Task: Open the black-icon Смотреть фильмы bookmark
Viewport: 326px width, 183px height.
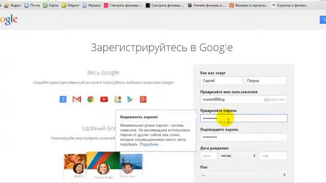Action: [165, 6]
